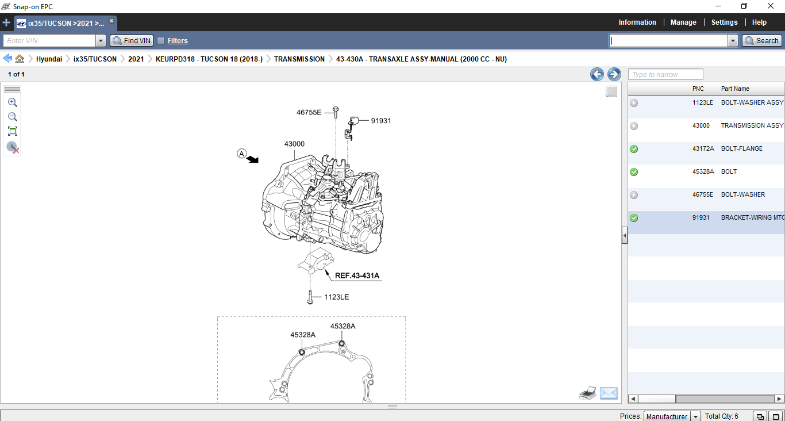The height and width of the screenshot is (421, 785).
Task: Click the Find VIN button
Action: point(132,41)
